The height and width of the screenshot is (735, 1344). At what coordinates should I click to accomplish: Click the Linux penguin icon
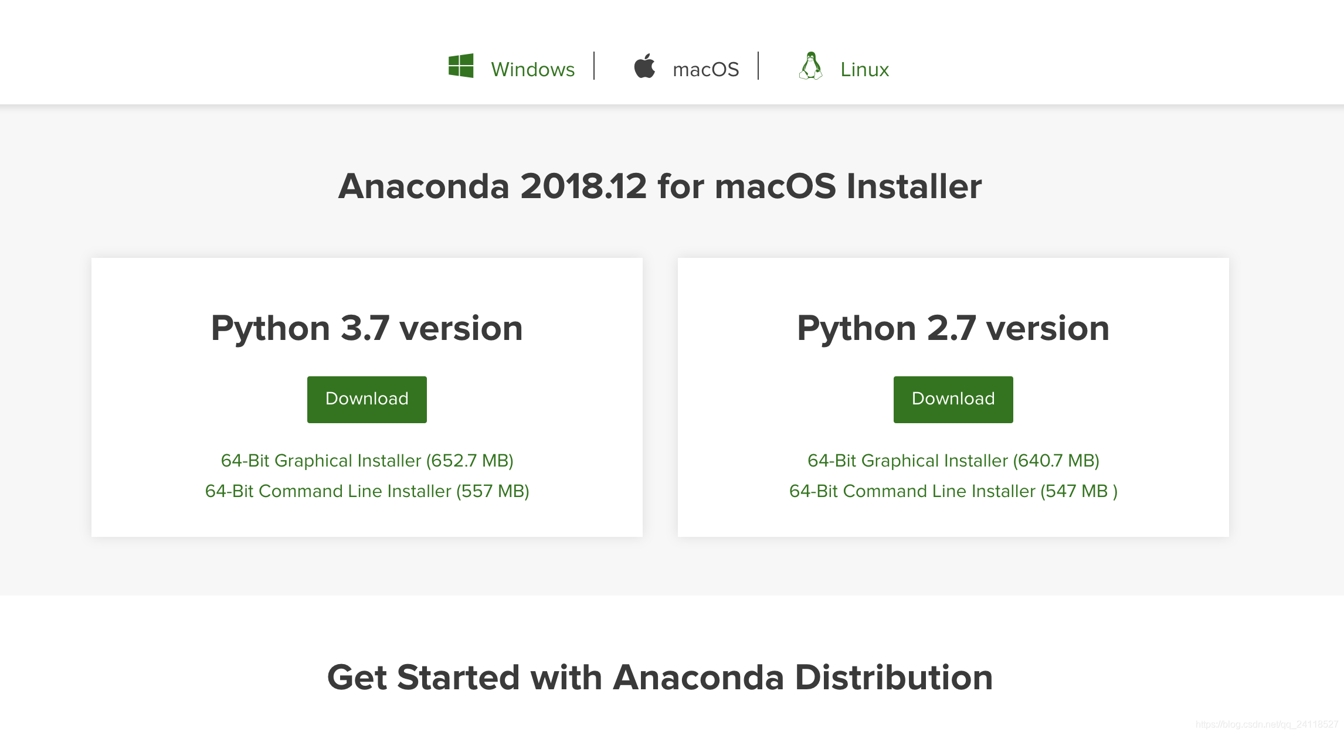click(810, 66)
